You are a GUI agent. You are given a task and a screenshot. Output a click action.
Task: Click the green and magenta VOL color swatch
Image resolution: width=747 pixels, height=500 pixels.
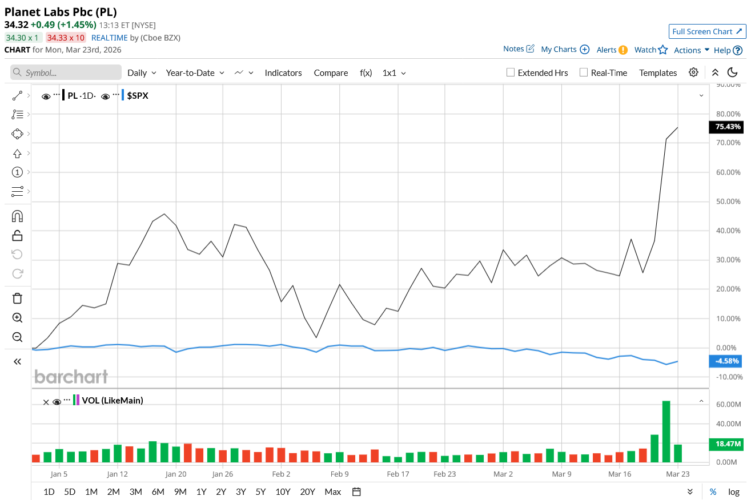coord(77,400)
